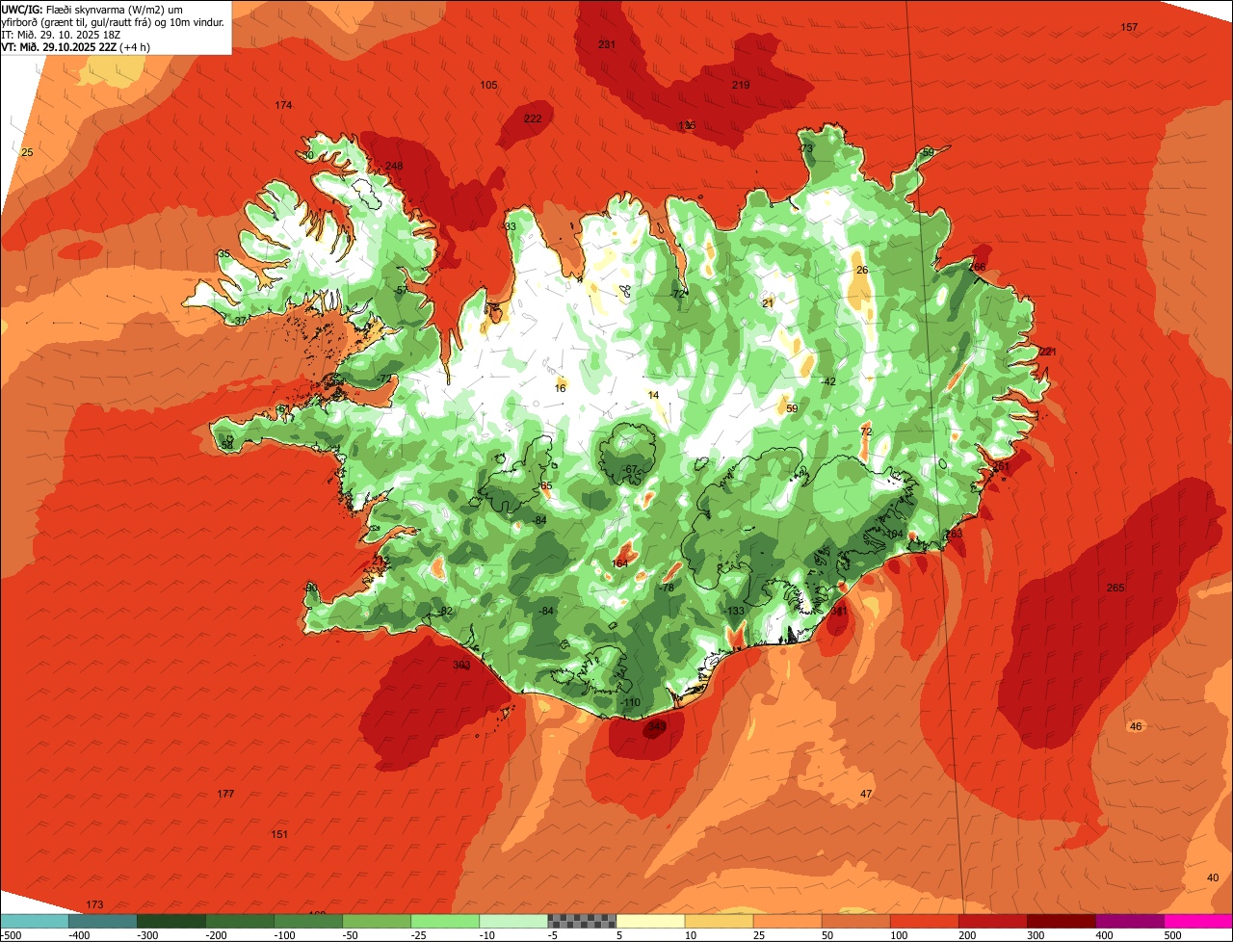The image size is (1233, 942).
Task: Click the flux value 14 in central Iceland
Action: pos(653,395)
